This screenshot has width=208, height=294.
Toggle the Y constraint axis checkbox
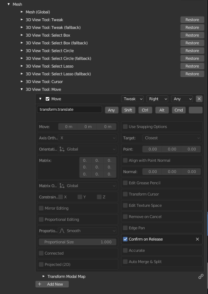click(80, 197)
